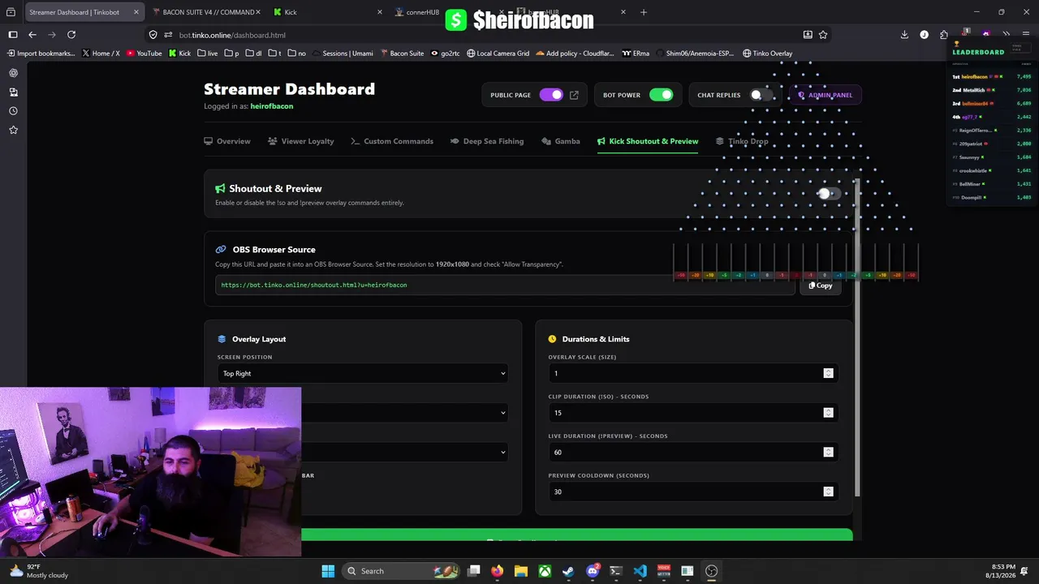This screenshot has height=584, width=1039.
Task: Adjust the Clip Duration stepper
Action: point(828,413)
